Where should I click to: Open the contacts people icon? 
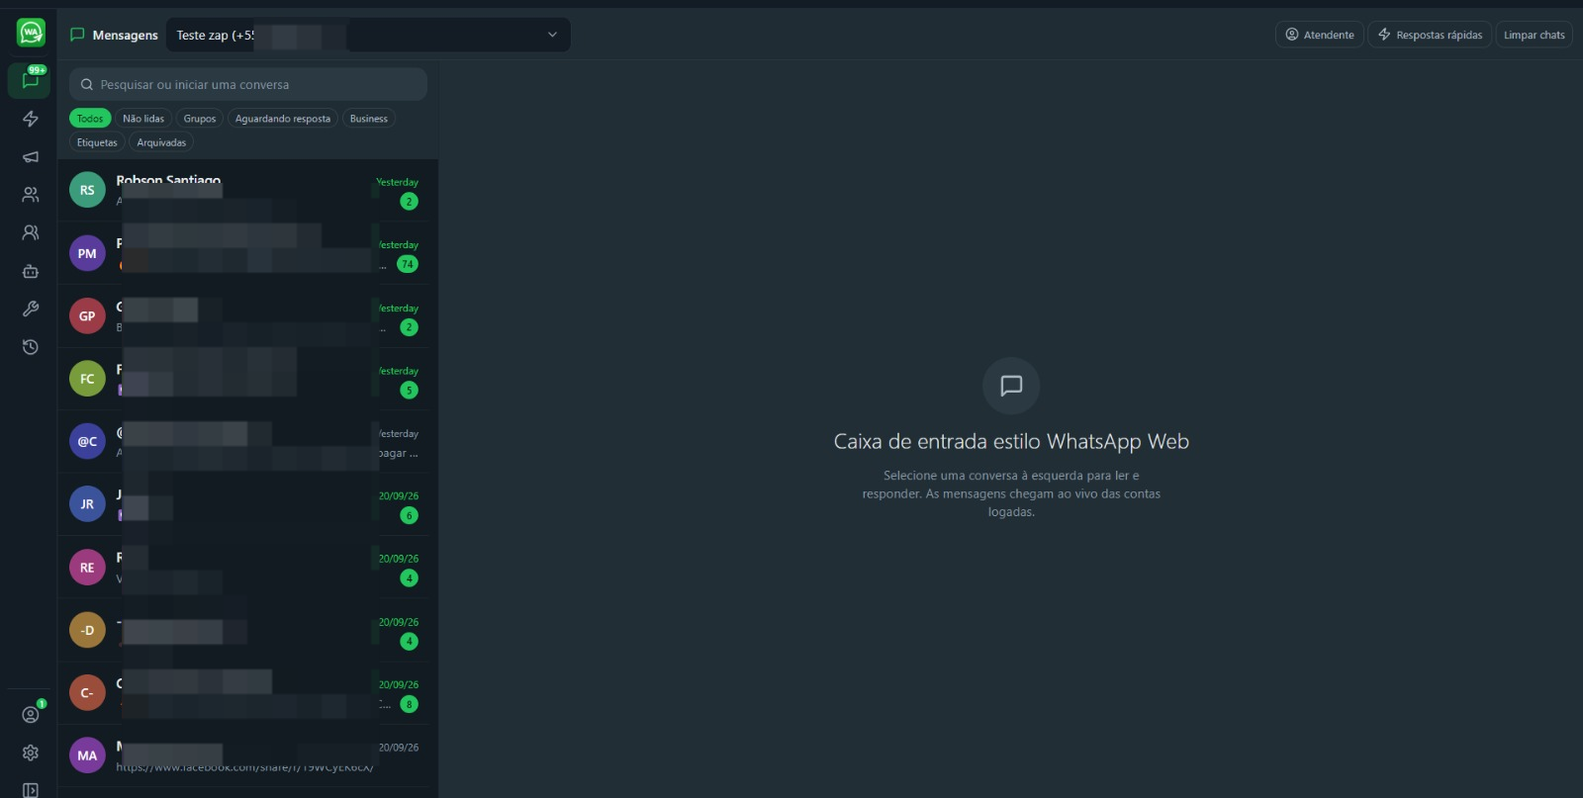pyautogui.click(x=31, y=195)
